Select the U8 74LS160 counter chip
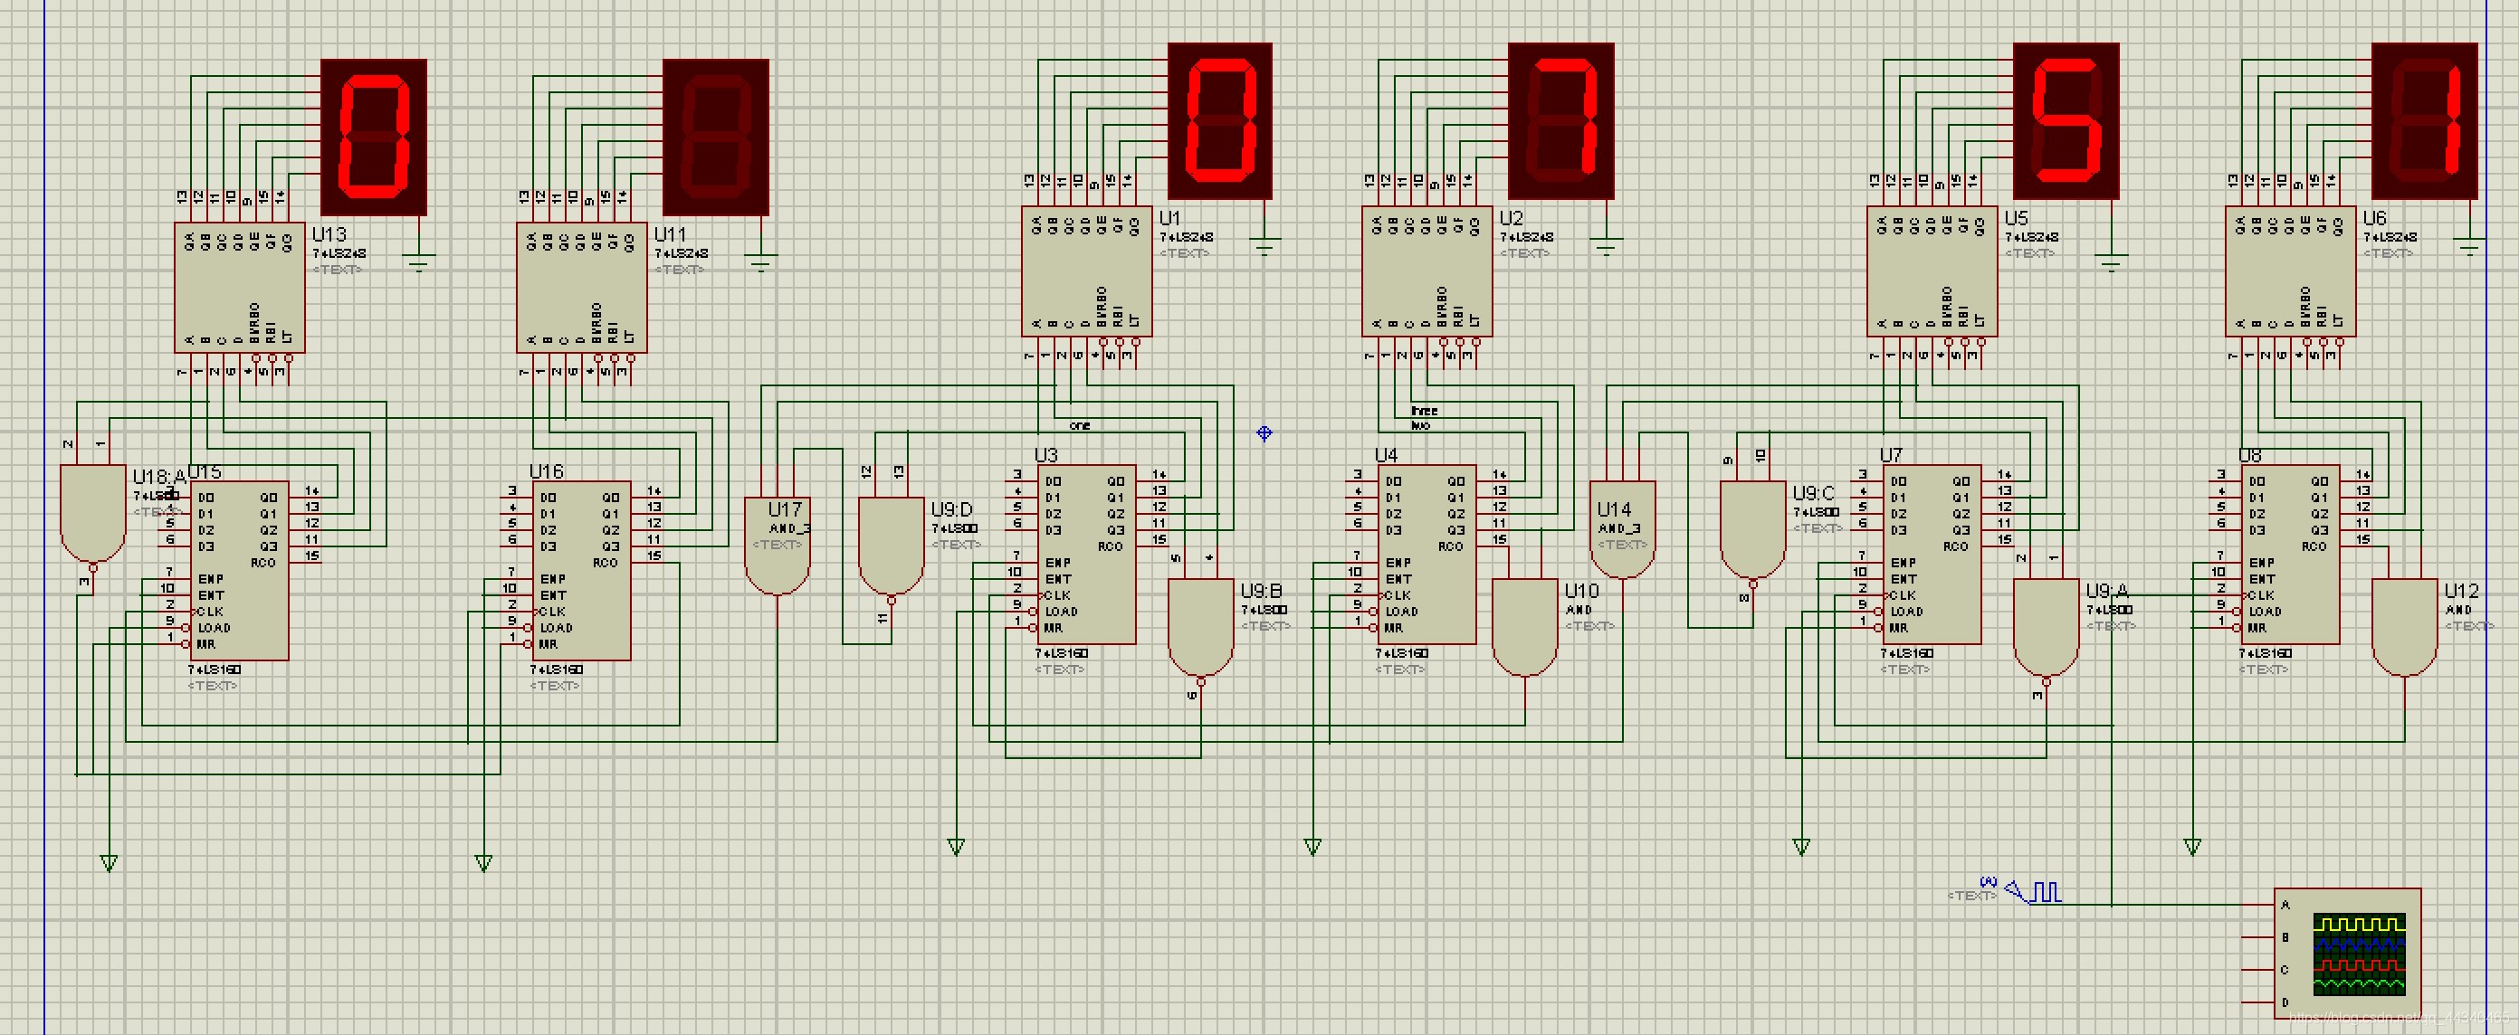Screen dimensions: 2519x1035 click(2290, 555)
